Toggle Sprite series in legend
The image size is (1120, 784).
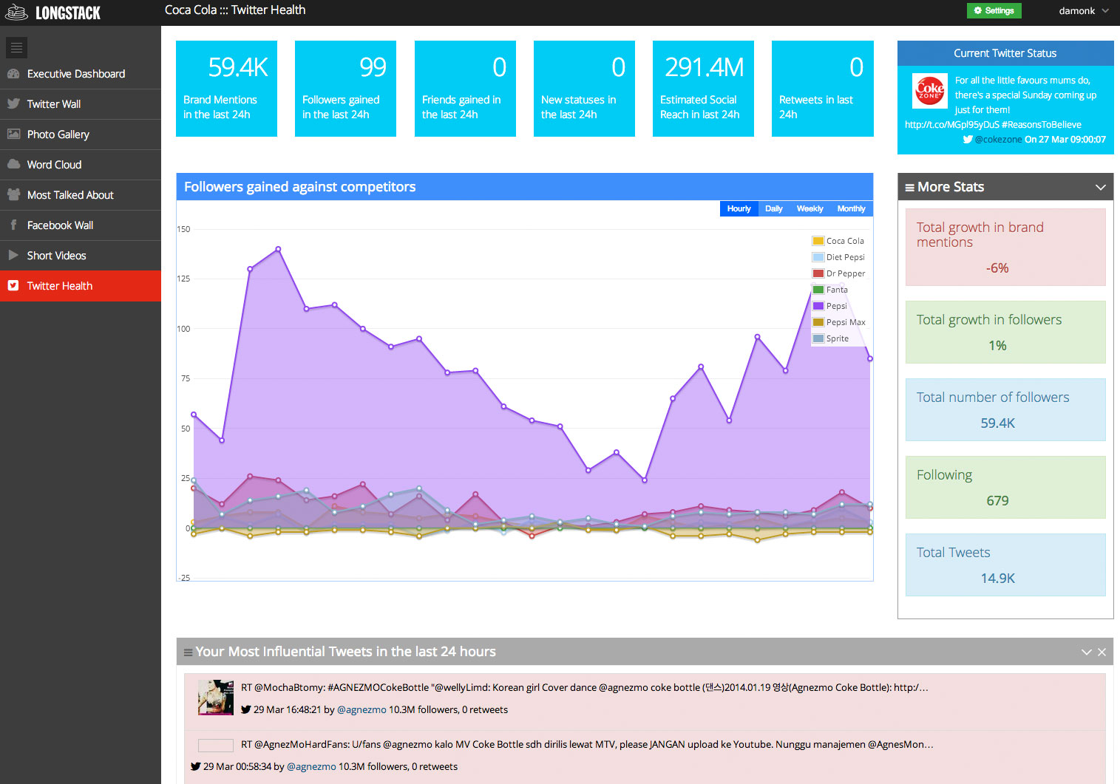pos(831,338)
